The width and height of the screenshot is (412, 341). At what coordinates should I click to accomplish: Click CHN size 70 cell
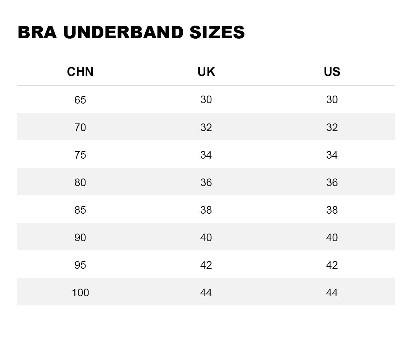click(x=80, y=127)
